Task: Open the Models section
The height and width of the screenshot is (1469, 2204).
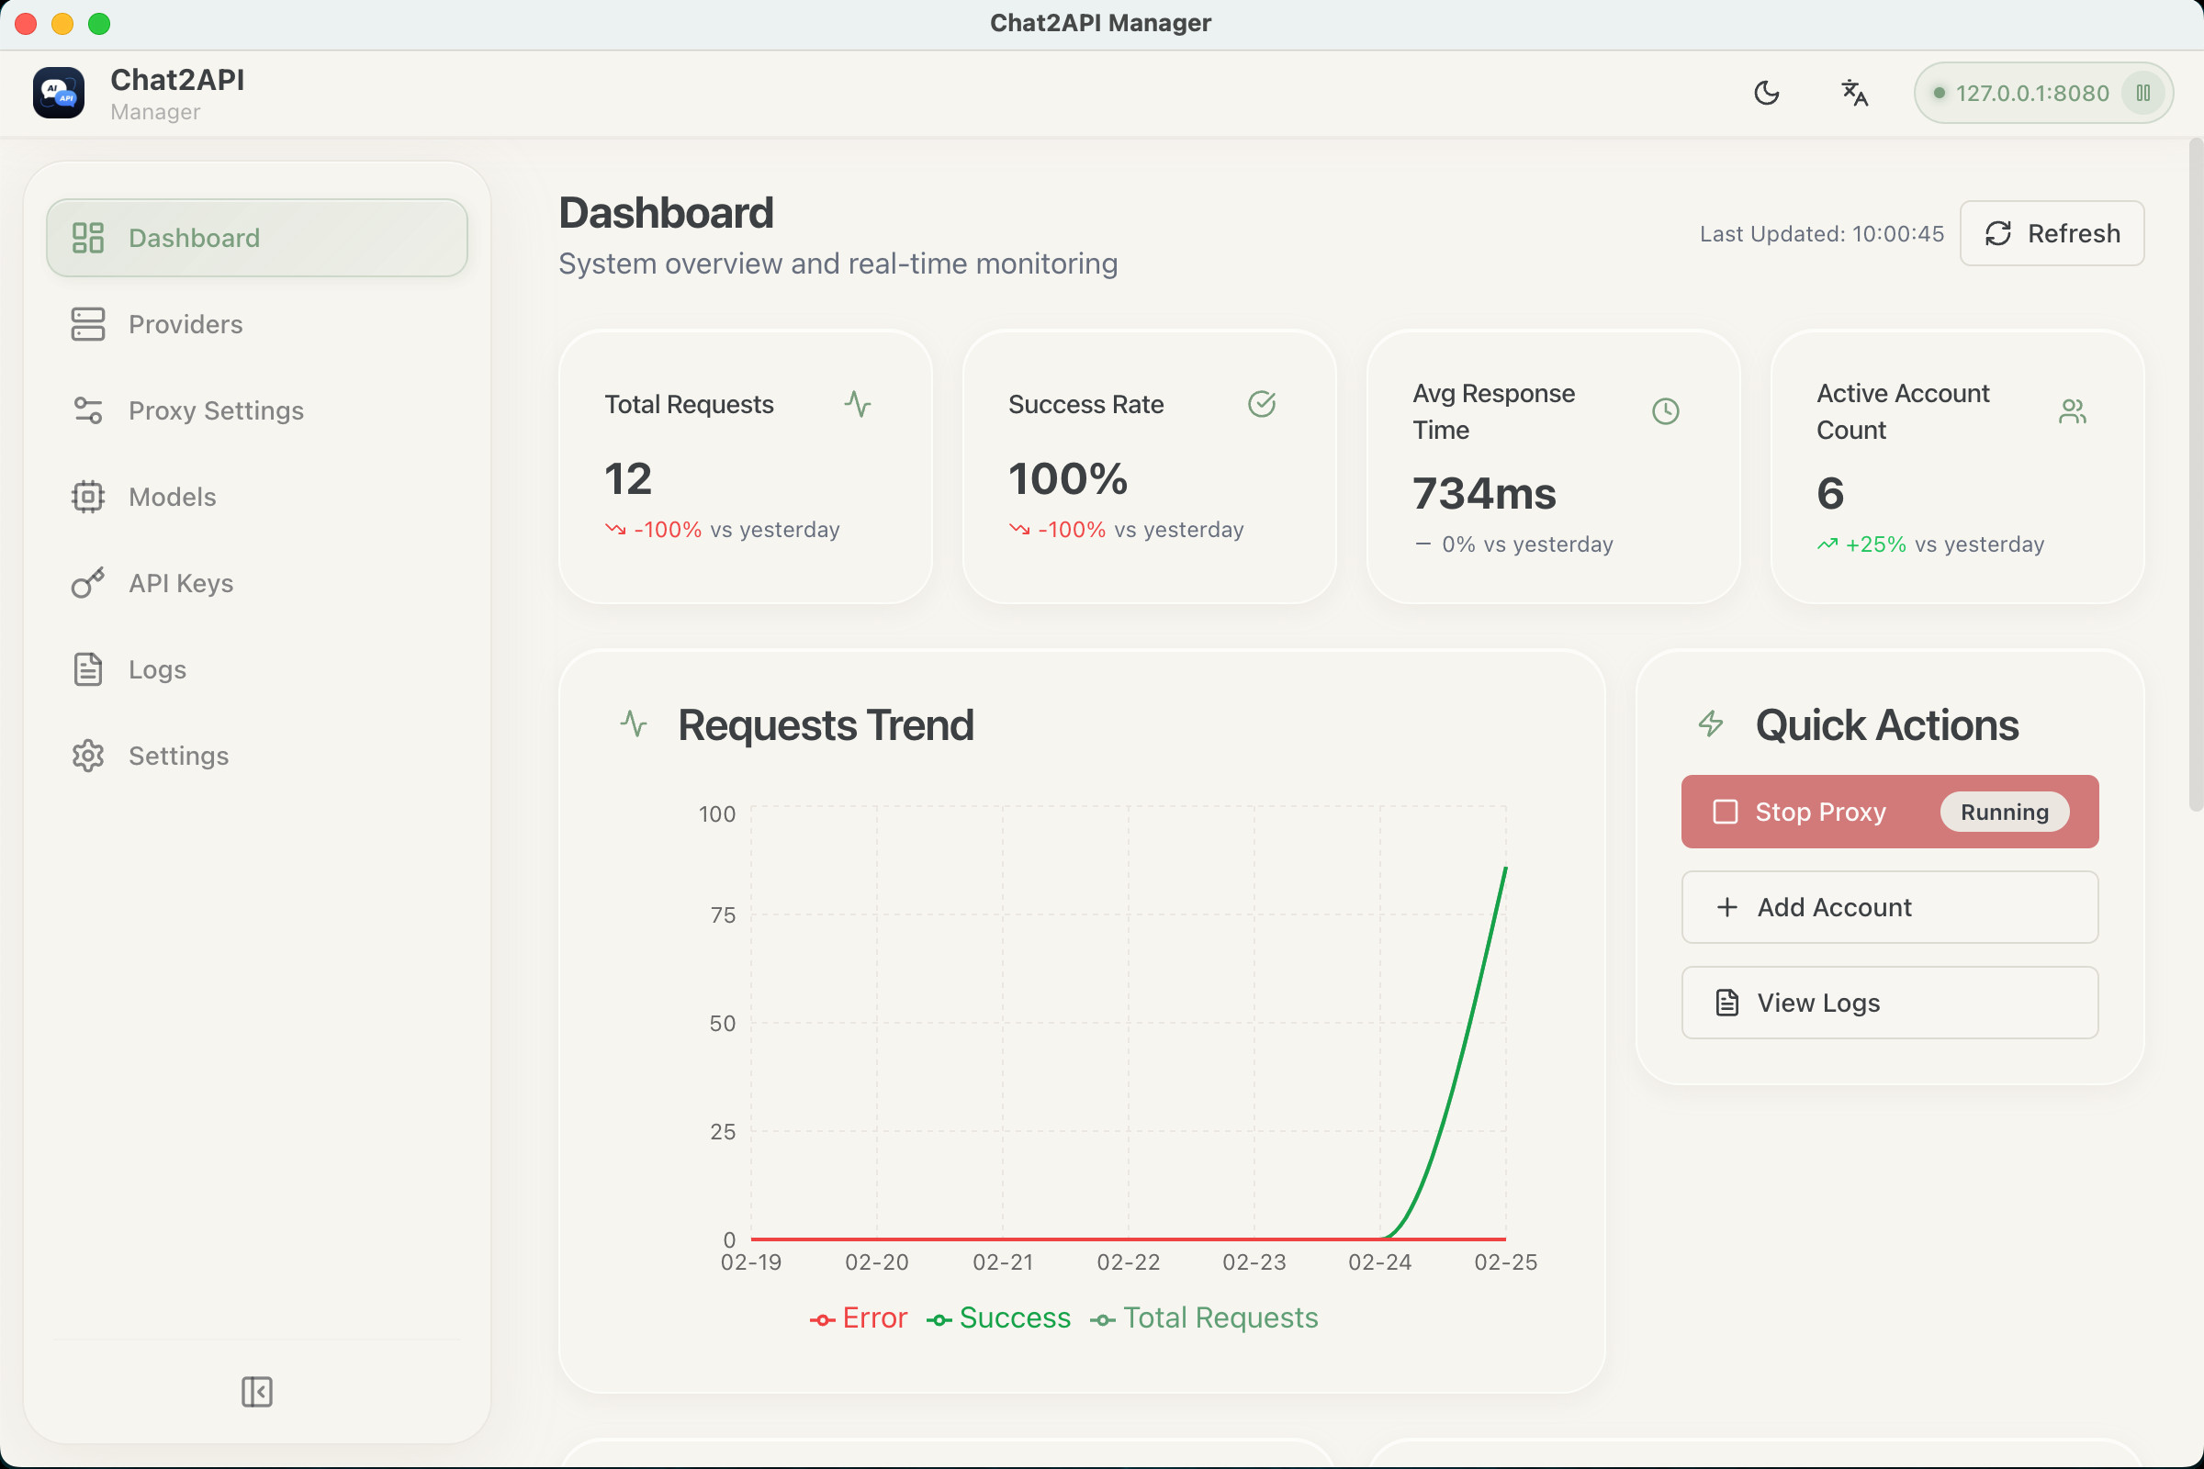Action: (x=173, y=497)
